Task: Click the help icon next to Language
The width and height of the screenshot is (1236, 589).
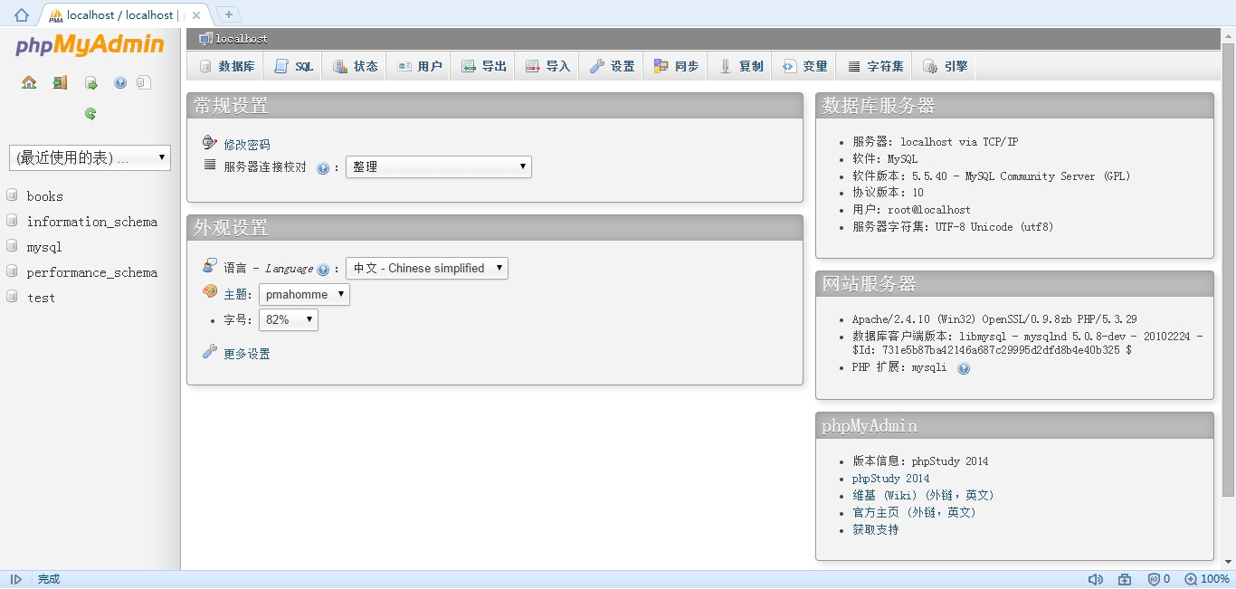Action: [x=323, y=270]
